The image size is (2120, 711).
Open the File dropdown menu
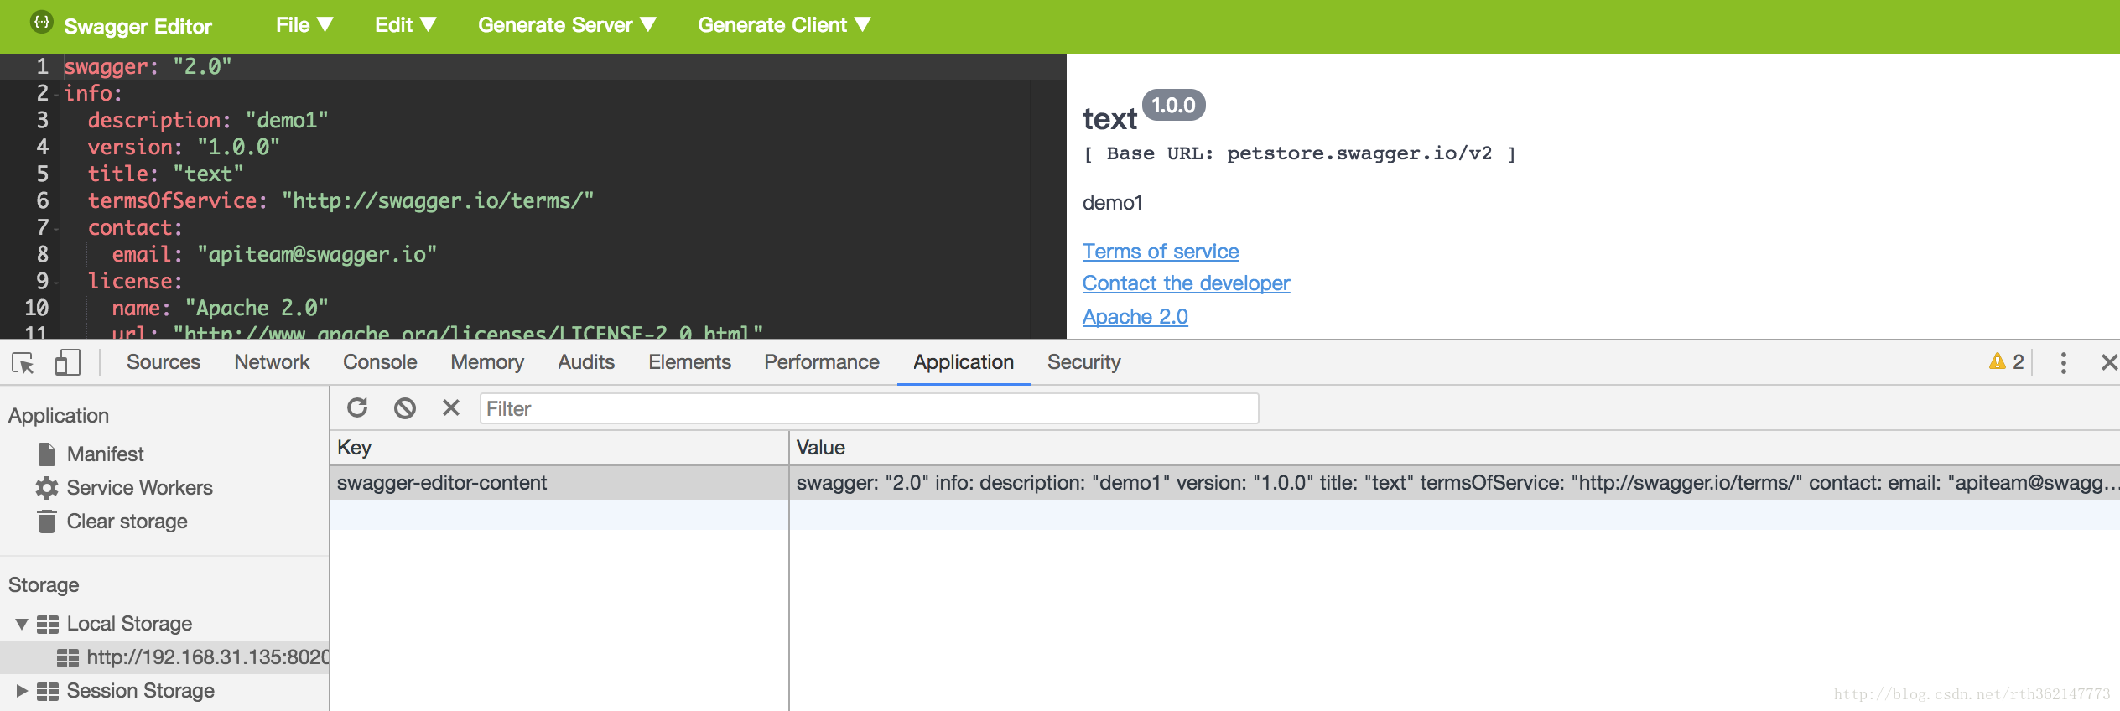click(304, 25)
